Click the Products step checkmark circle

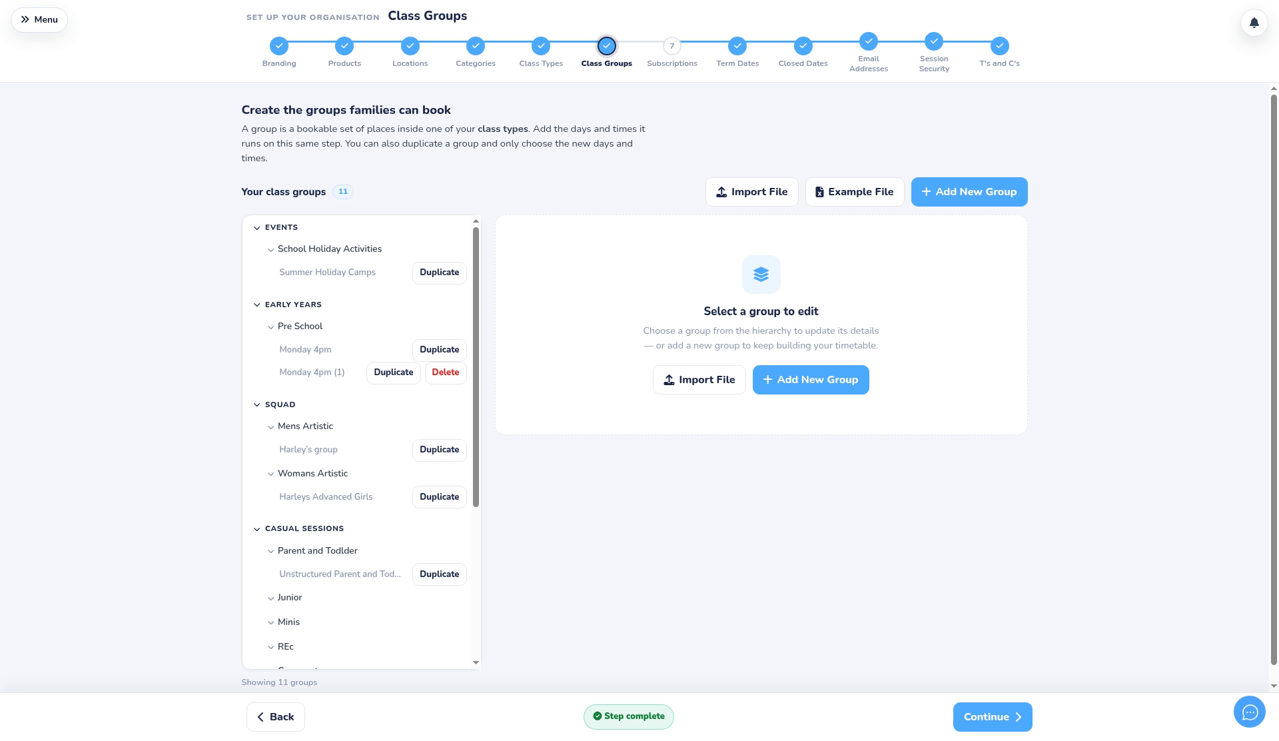coord(344,46)
